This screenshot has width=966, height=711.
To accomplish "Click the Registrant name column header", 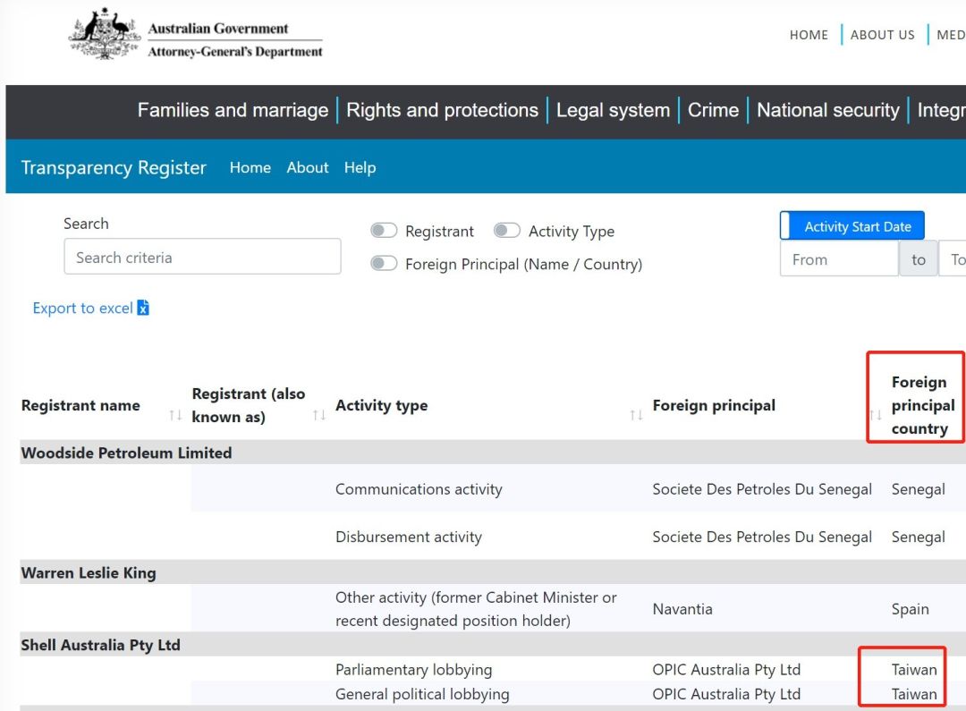I will point(80,405).
